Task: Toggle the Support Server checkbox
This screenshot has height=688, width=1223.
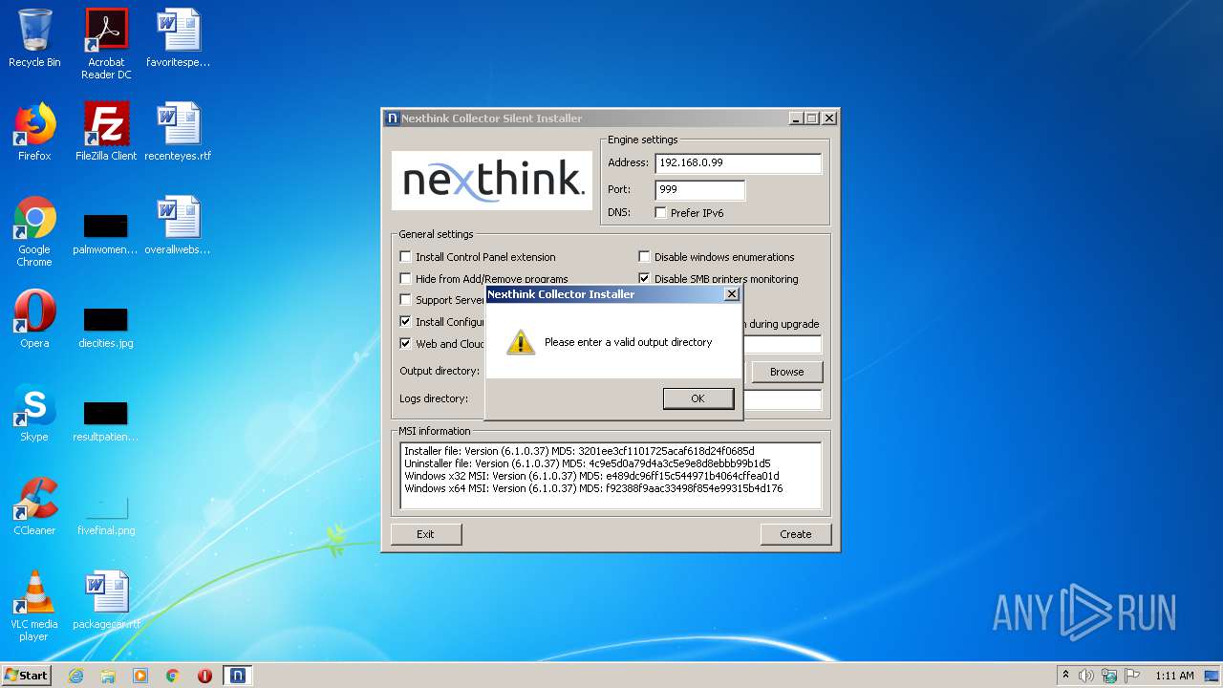Action: [x=405, y=299]
